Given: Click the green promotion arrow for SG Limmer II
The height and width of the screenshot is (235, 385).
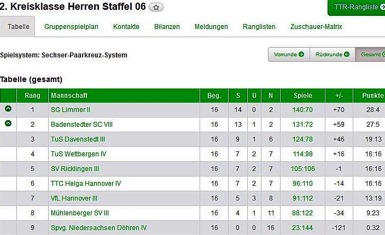Looking at the screenshot, I should point(8,109).
